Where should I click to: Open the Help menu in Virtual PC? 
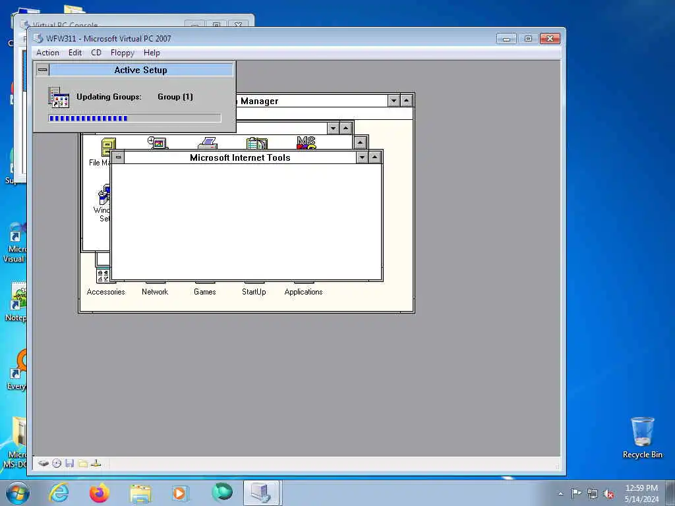click(x=152, y=53)
